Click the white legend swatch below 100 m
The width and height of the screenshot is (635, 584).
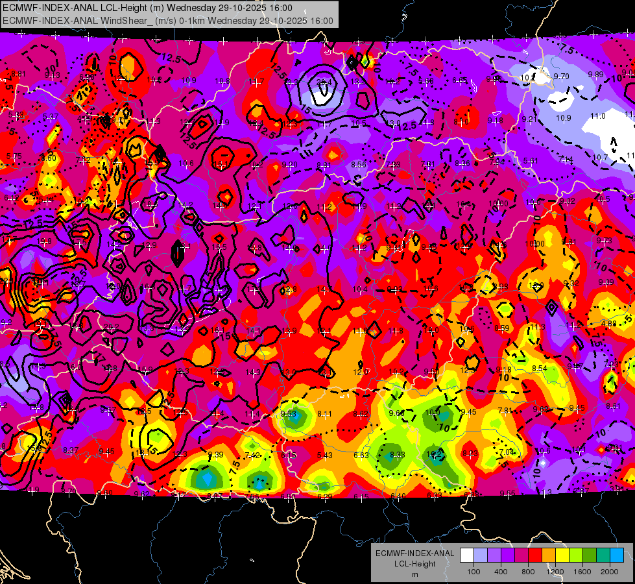point(467,555)
